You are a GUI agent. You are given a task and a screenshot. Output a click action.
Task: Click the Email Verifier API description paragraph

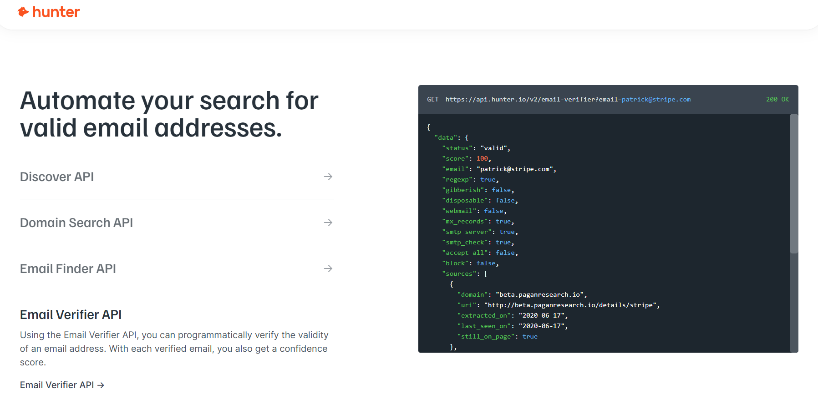[174, 349]
